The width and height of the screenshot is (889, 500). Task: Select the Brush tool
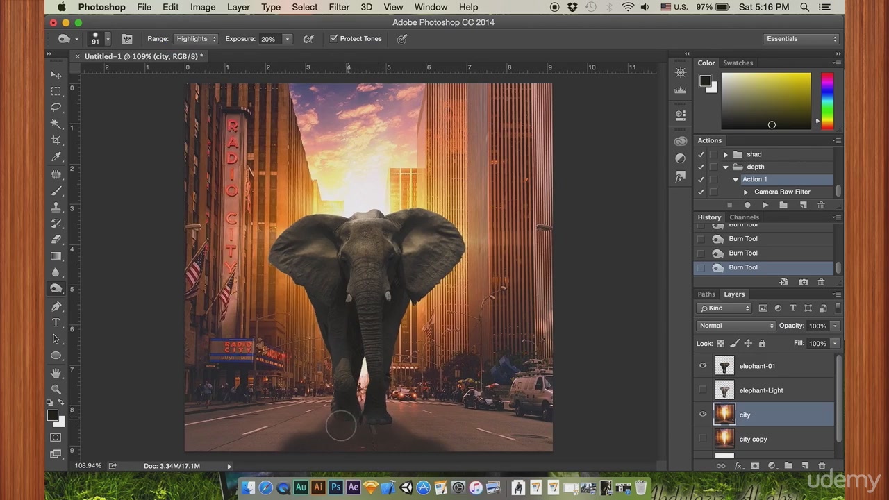tap(56, 190)
